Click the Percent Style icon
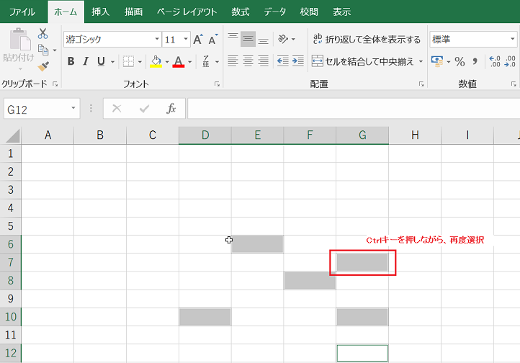The image size is (520, 363). point(460,62)
